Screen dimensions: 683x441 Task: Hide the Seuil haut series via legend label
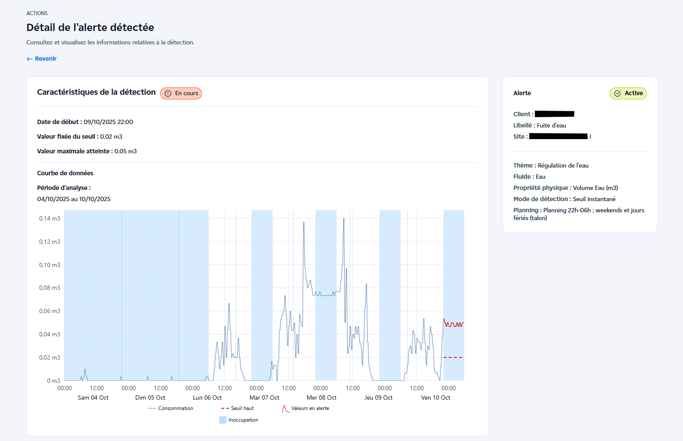point(242,408)
